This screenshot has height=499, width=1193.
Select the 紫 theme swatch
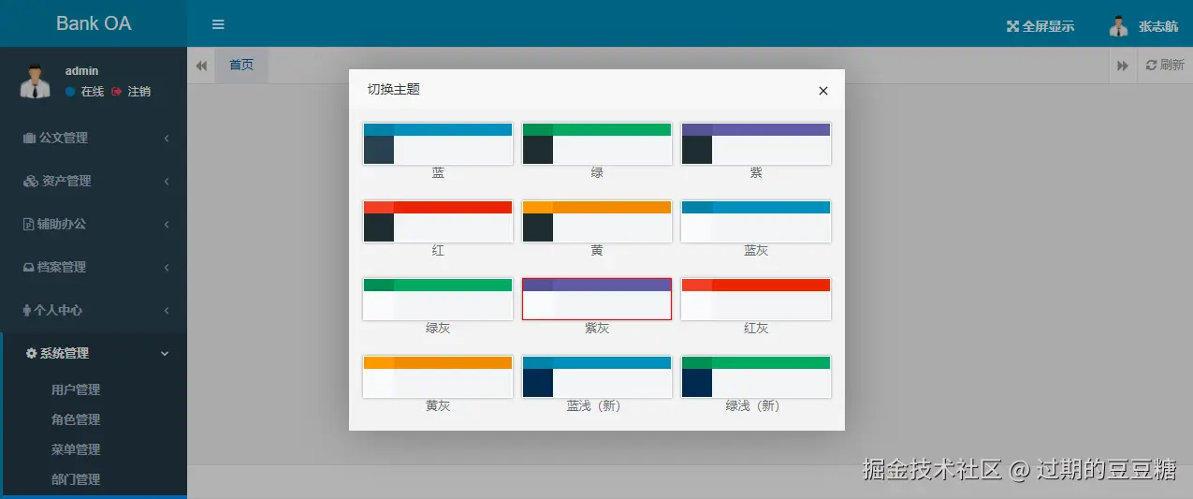click(x=756, y=143)
